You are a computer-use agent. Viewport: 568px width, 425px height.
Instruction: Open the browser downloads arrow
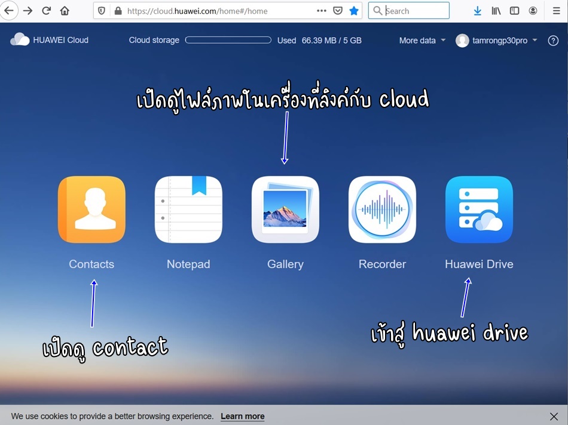(478, 11)
